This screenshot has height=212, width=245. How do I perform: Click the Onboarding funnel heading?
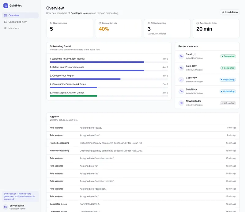pyautogui.click(x=60, y=46)
